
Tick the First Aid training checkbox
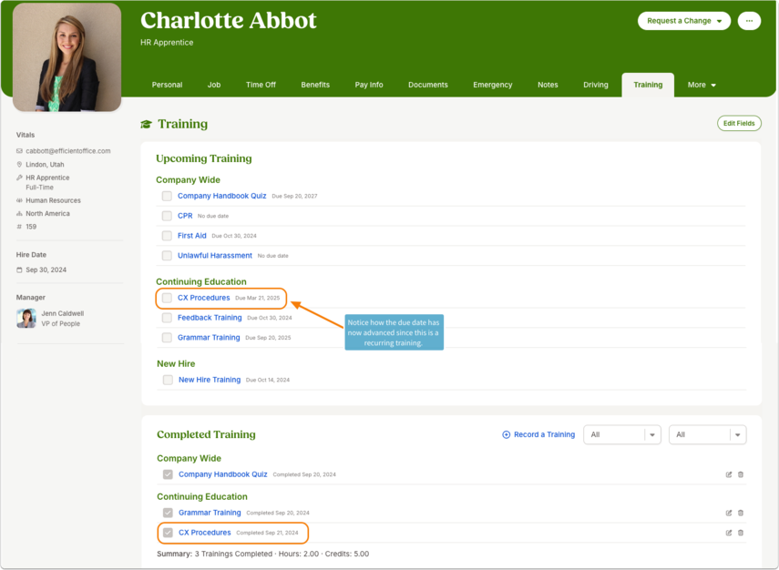[167, 236]
